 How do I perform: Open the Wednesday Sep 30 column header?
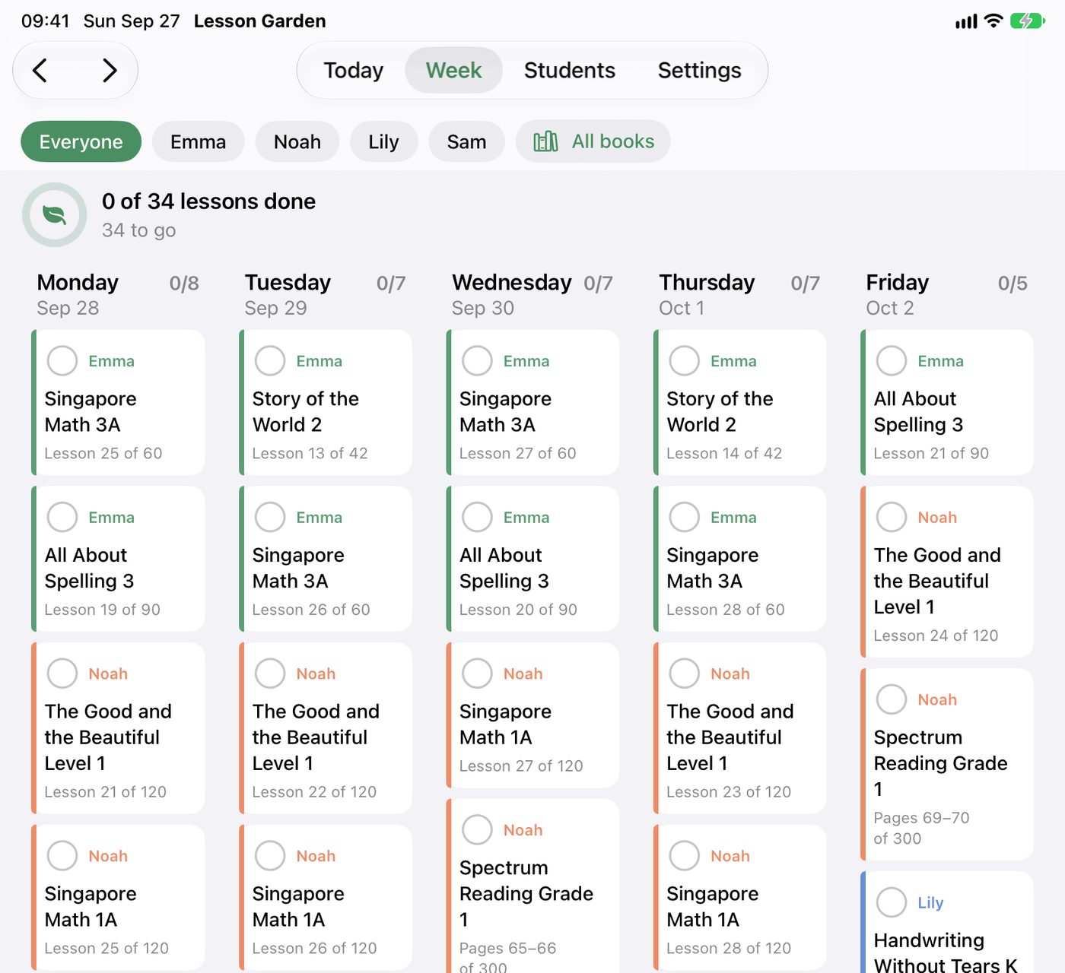click(532, 294)
